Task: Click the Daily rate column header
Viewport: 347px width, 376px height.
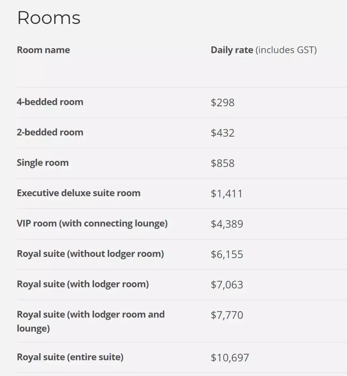Action: coord(264,50)
